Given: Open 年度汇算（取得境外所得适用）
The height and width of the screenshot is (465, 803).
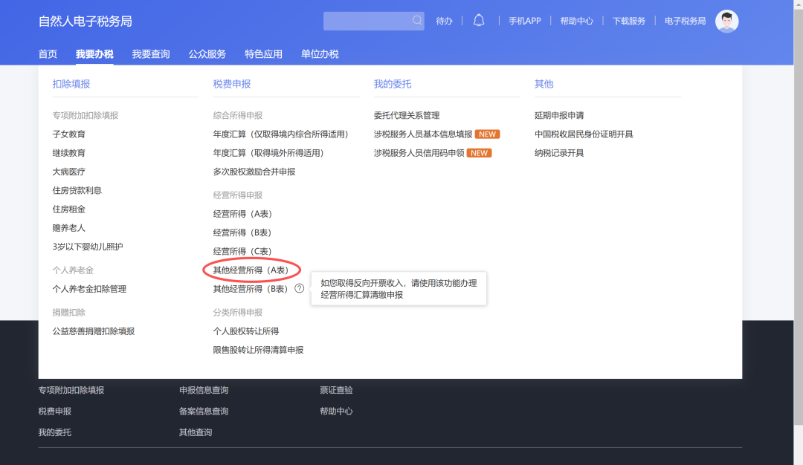Looking at the screenshot, I should [268, 153].
